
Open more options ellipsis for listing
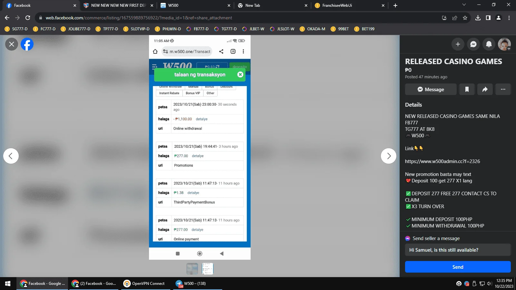click(503, 89)
